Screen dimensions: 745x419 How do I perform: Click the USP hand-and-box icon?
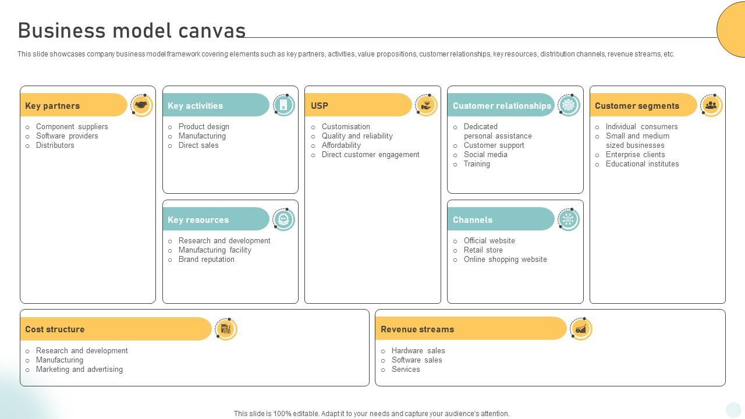tap(426, 105)
